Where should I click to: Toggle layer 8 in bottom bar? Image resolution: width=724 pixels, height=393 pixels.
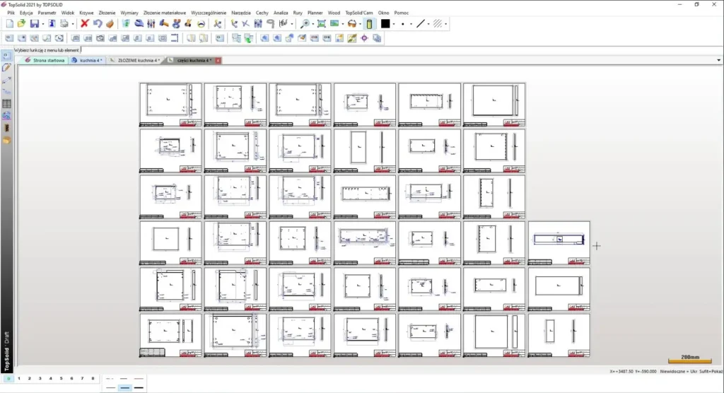pos(93,379)
